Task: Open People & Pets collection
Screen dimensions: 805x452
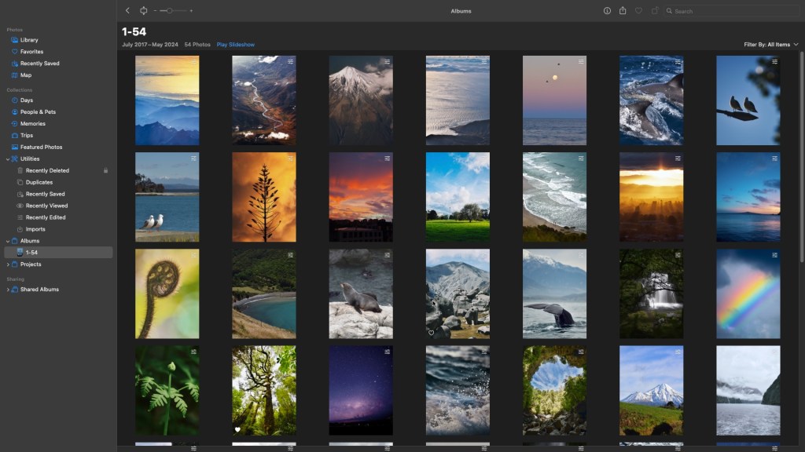Action: pos(38,112)
